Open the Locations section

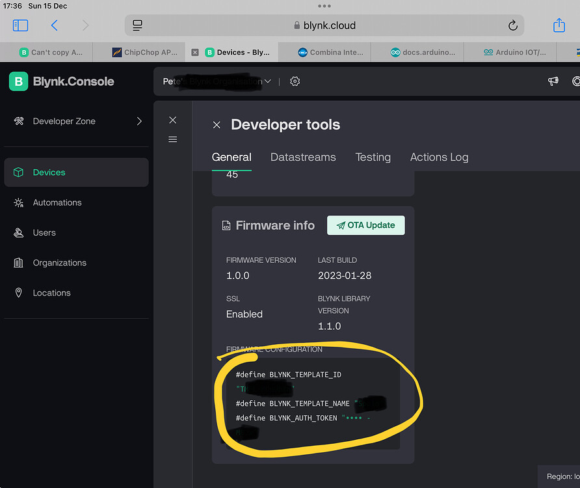pyautogui.click(x=51, y=293)
